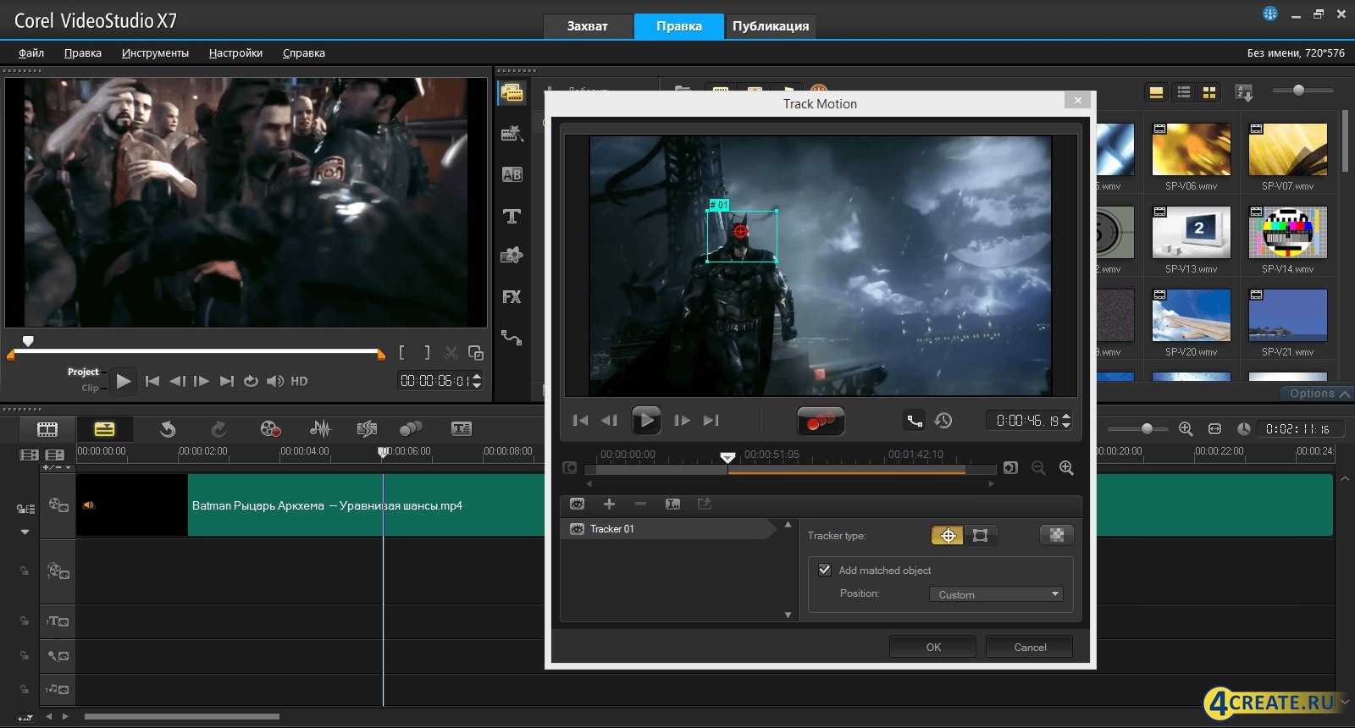The width and height of the screenshot is (1355, 728).
Task: Switch to the Захват tab
Action: 588,26
